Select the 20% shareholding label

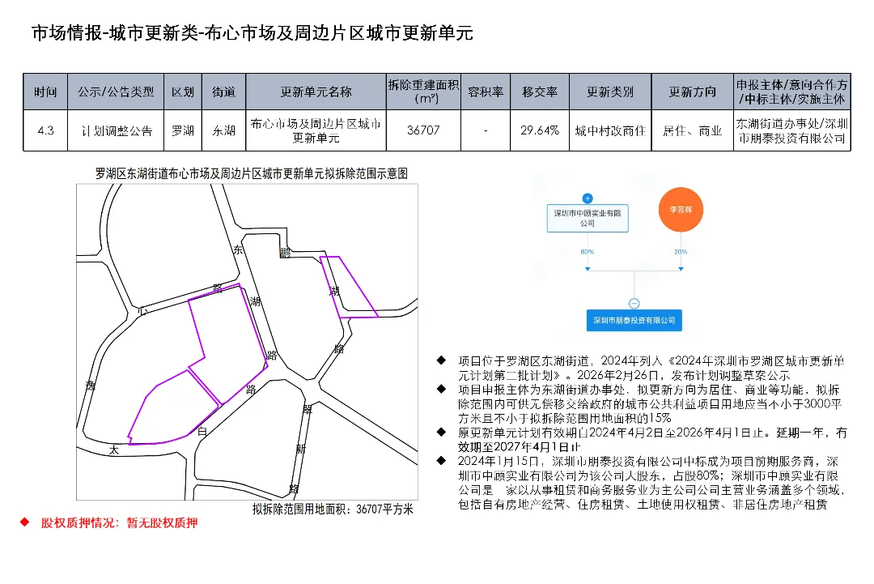point(681,252)
